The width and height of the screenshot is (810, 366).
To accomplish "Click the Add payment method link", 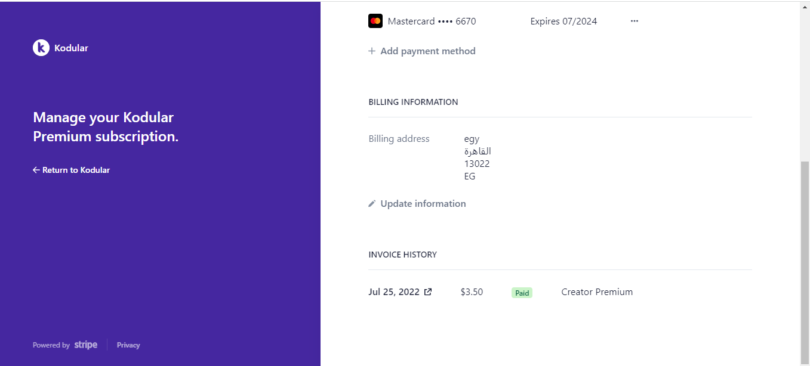I will (x=422, y=51).
